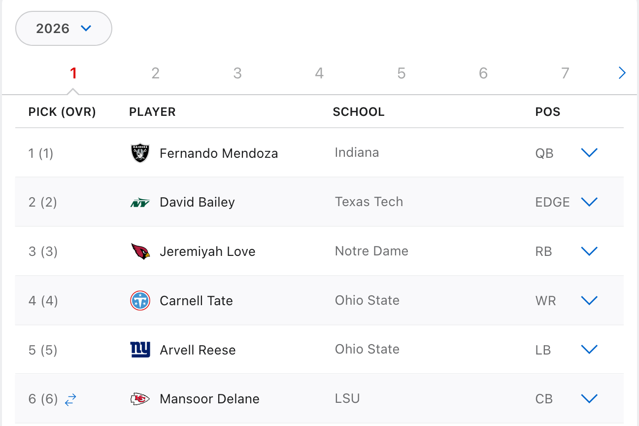This screenshot has height=426, width=639.
Task: Click the New York Jets logo
Action: click(x=140, y=203)
